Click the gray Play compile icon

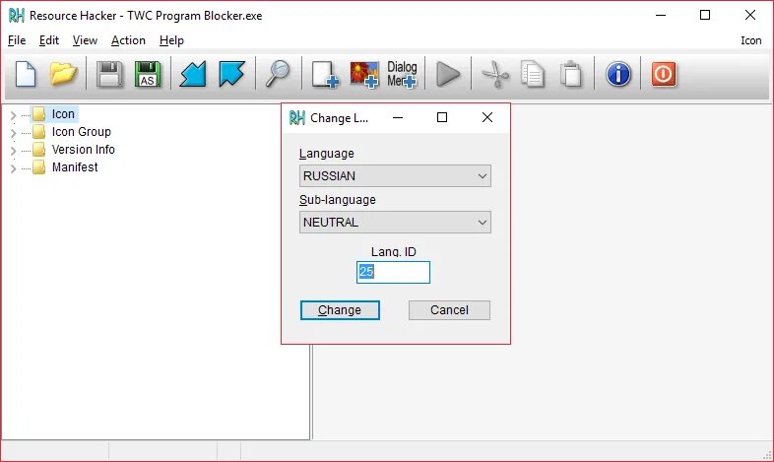[448, 75]
